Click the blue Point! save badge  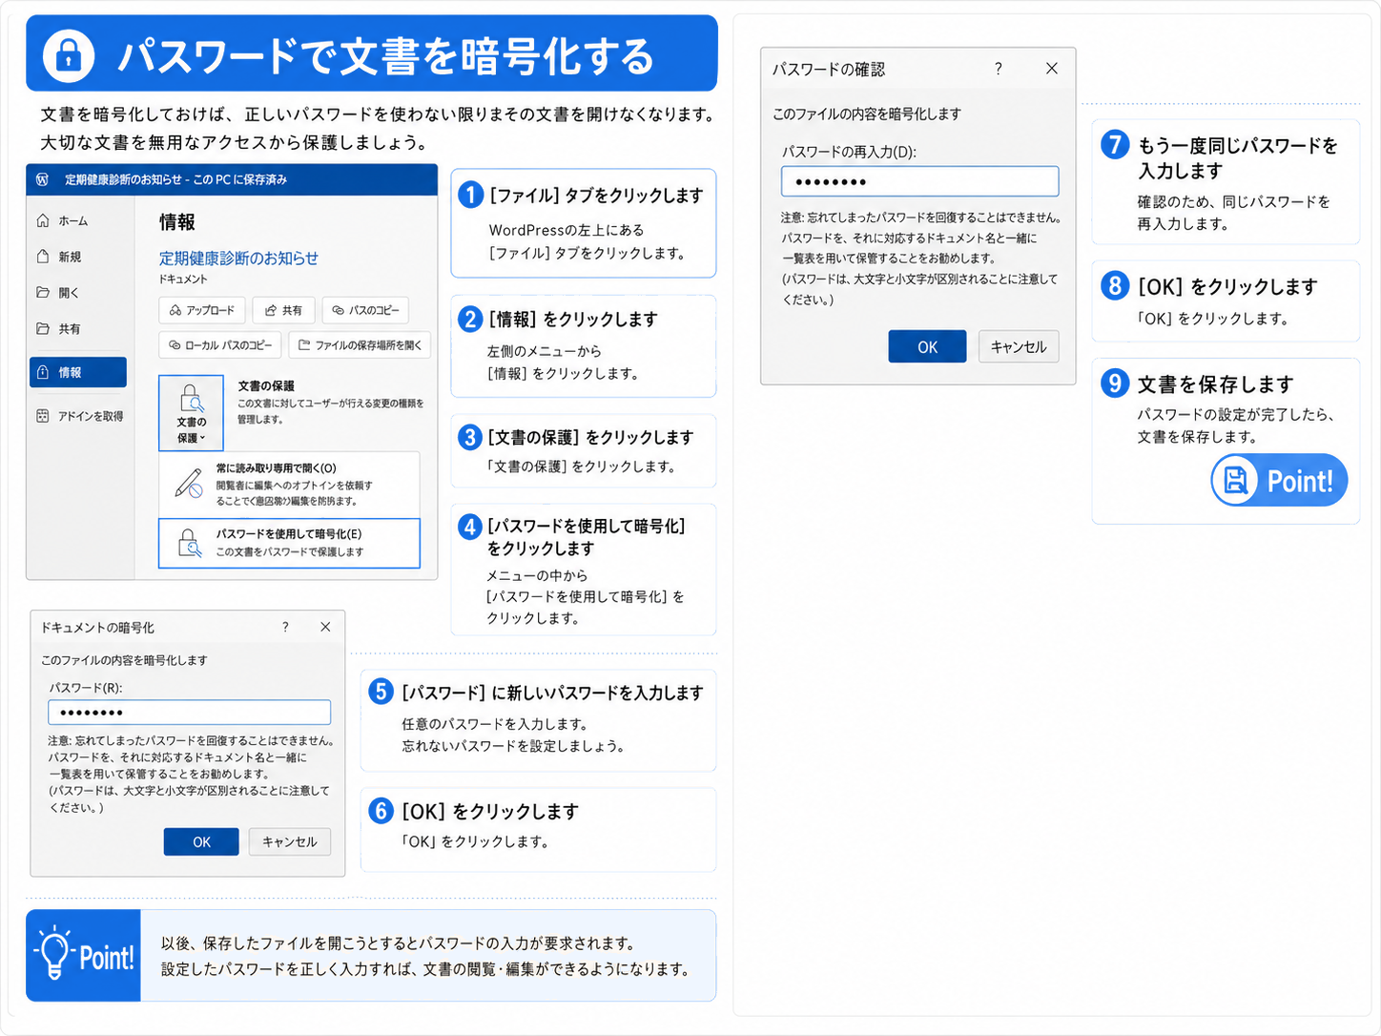click(1279, 480)
